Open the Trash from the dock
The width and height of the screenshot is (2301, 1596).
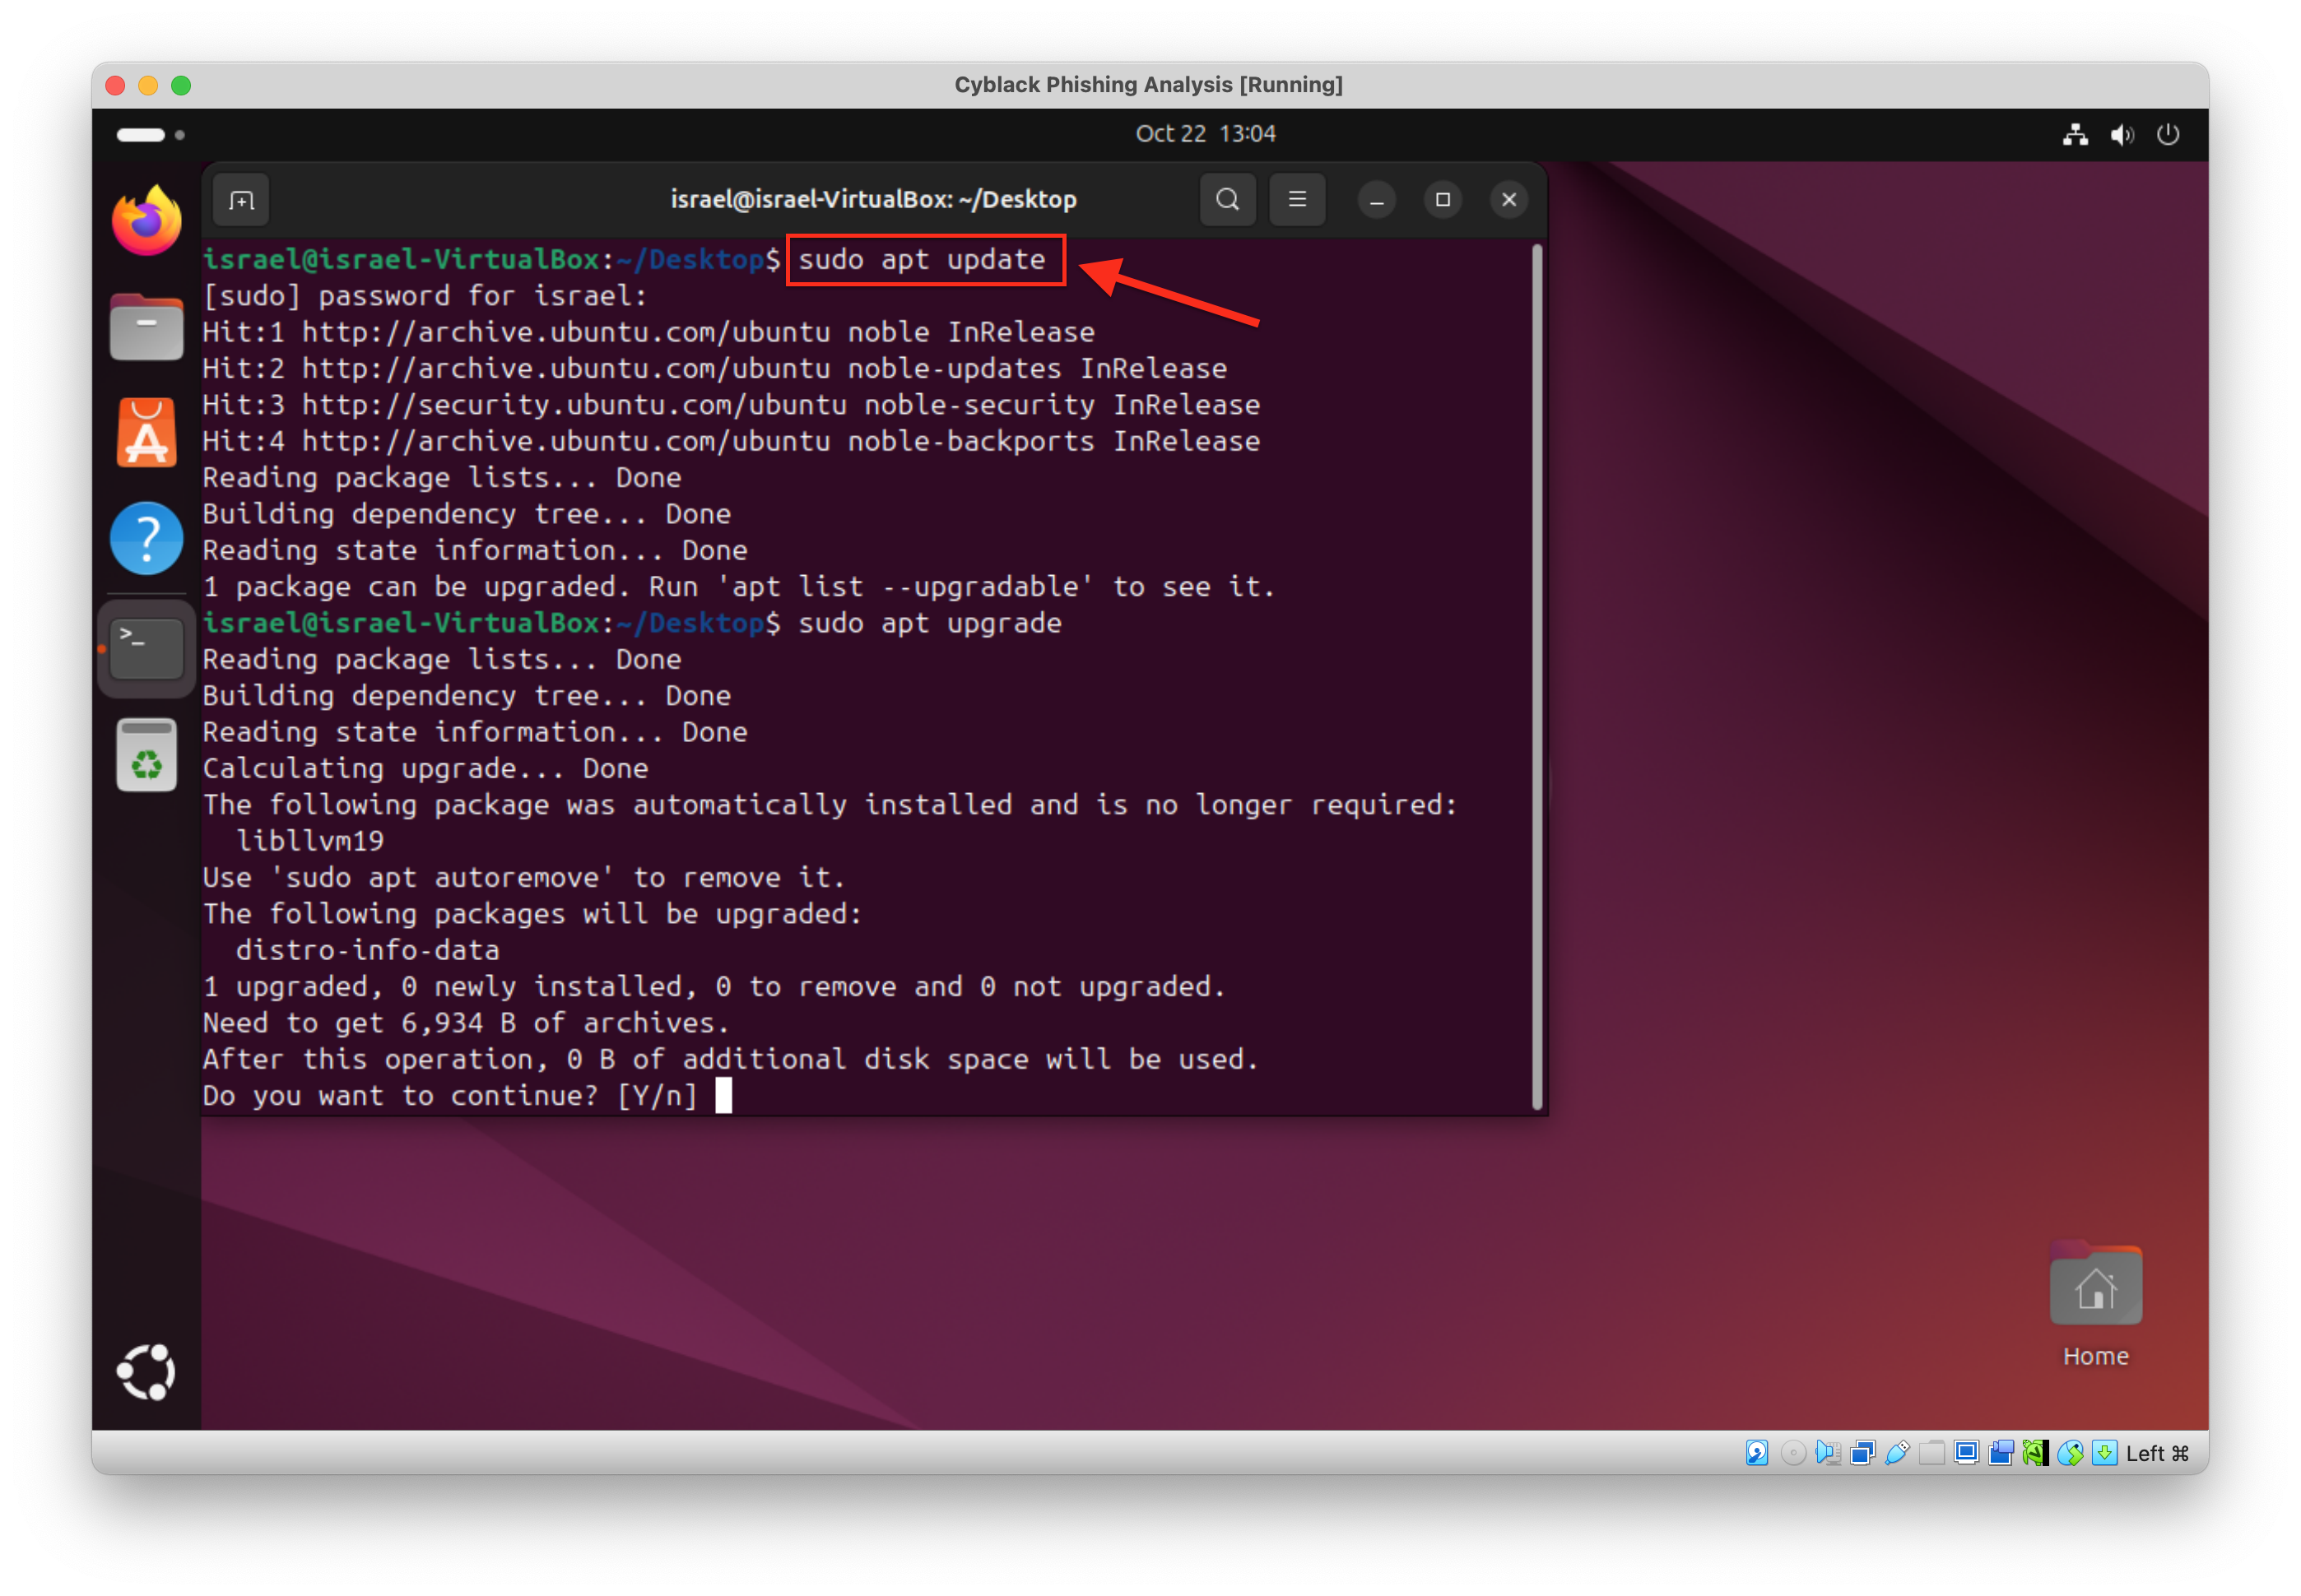[147, 755]
